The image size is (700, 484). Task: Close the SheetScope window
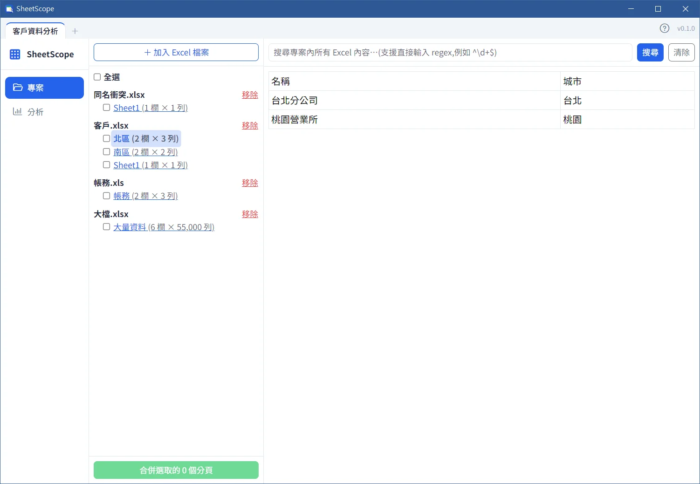[685, 9]
